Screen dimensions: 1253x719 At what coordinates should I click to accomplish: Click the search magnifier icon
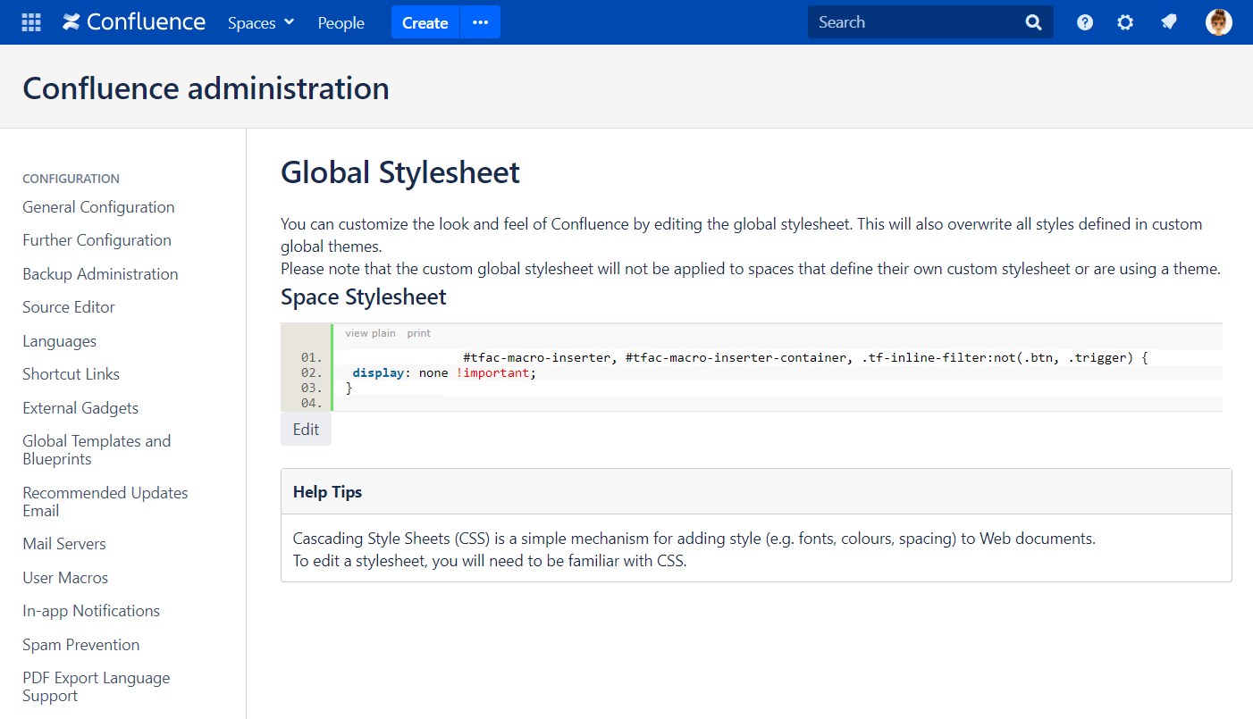[x=1033, y=22]
